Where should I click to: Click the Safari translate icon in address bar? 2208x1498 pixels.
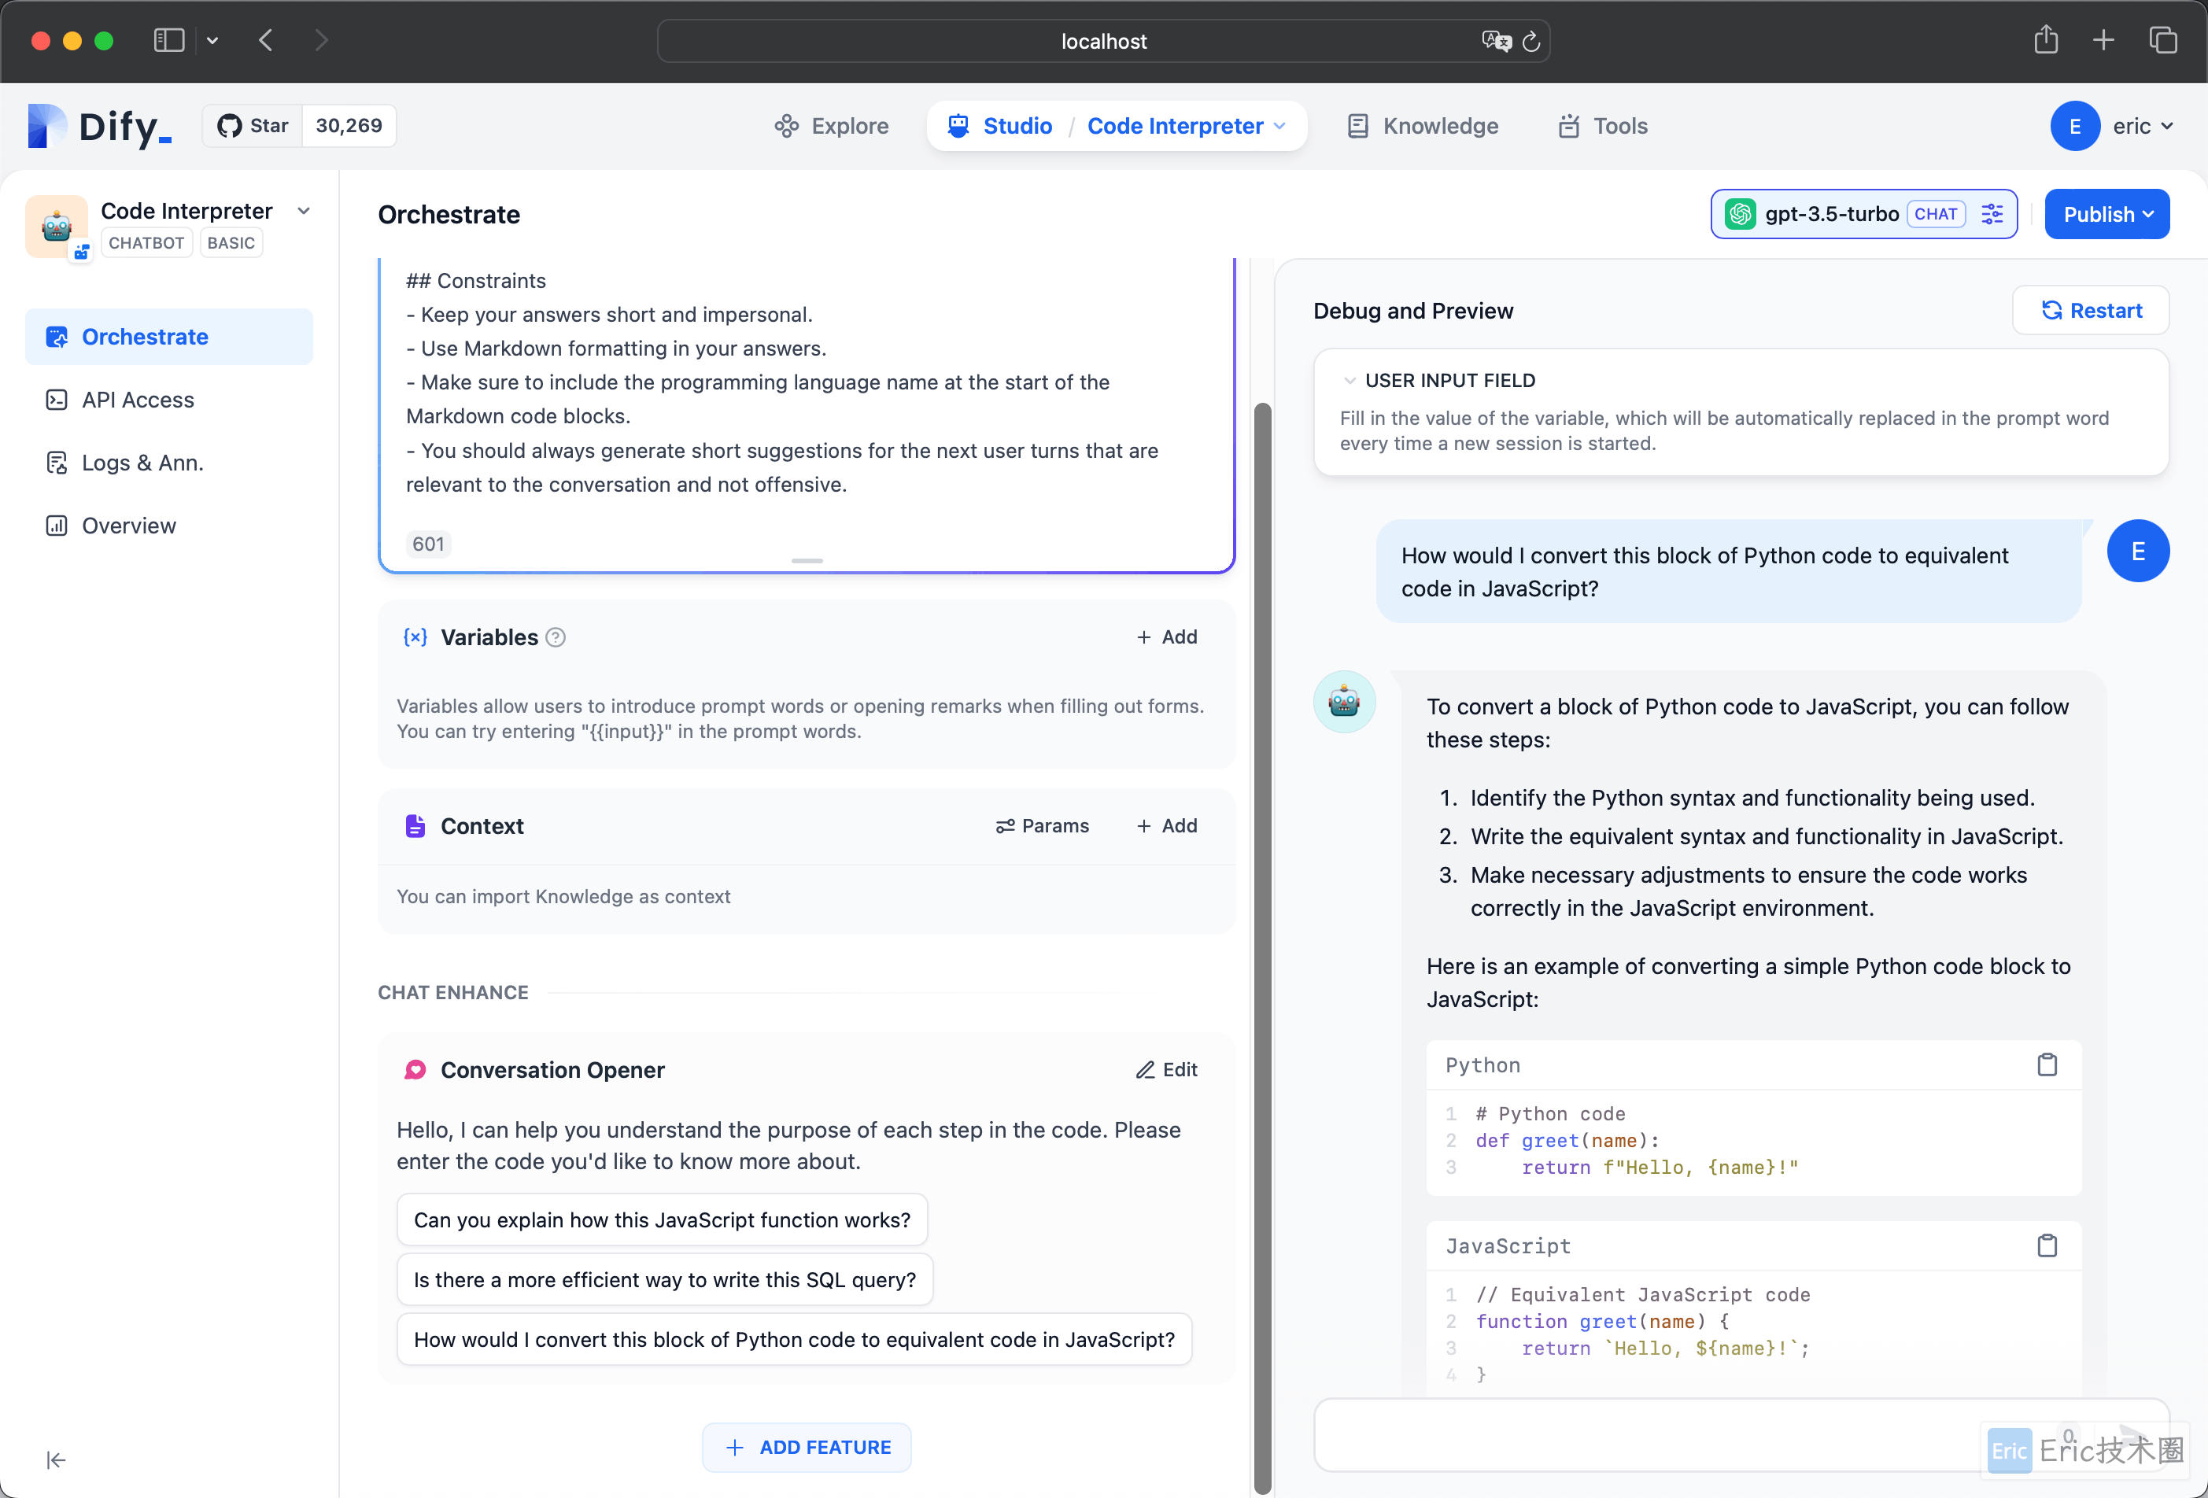[1497, 41]
